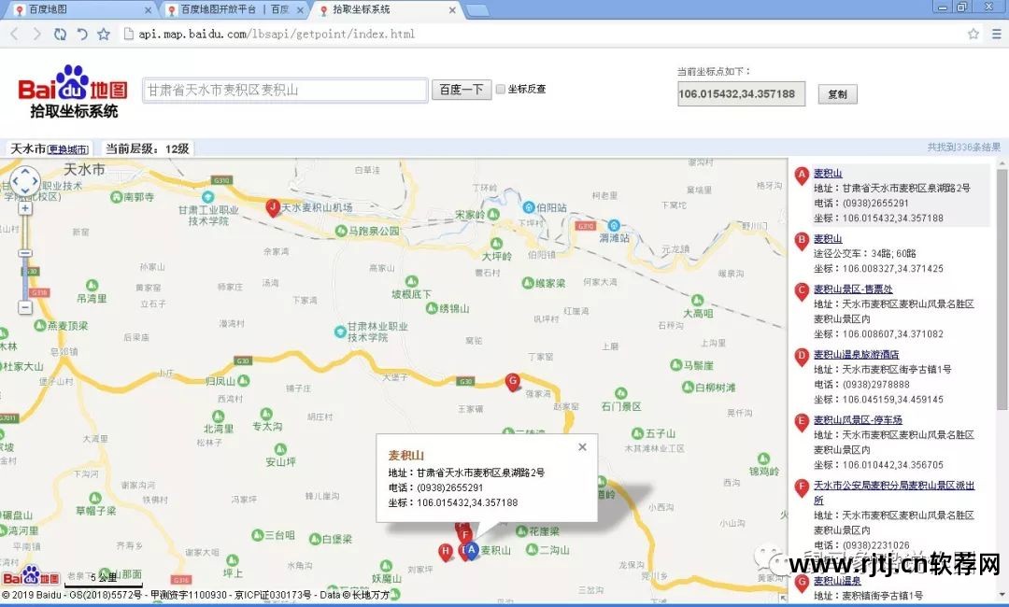Image resolution: width=1009 pixels, height=607 pixels.
Task: Click current coordinate text field
Action: point(741,94)
